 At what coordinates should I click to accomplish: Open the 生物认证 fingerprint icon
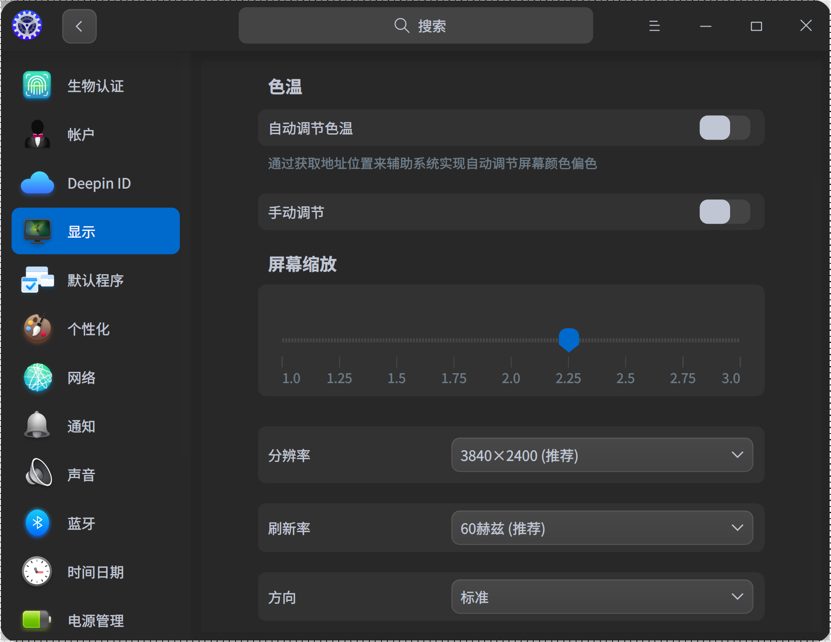click(37, 86)
